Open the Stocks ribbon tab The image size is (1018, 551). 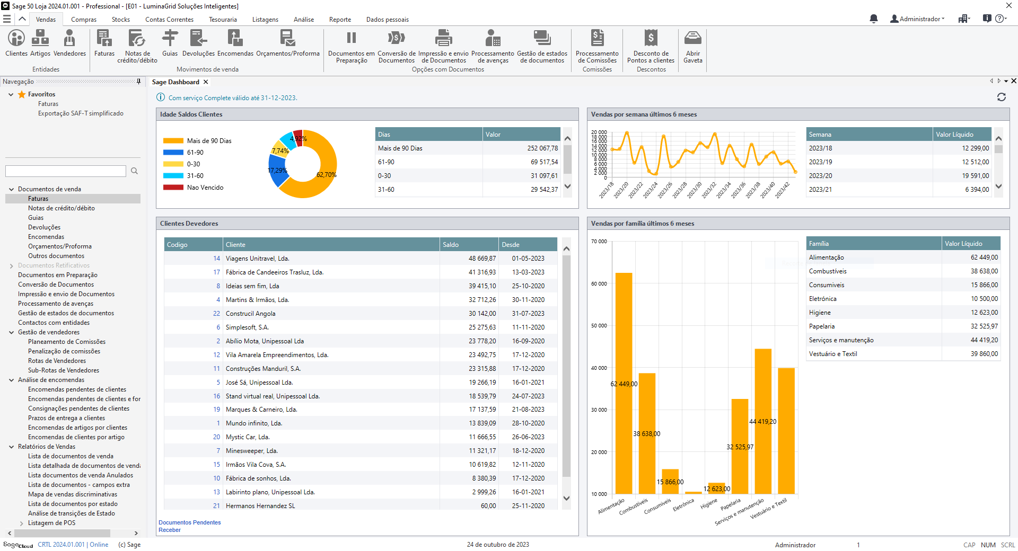pyautogui.click(x=120, y=20)
